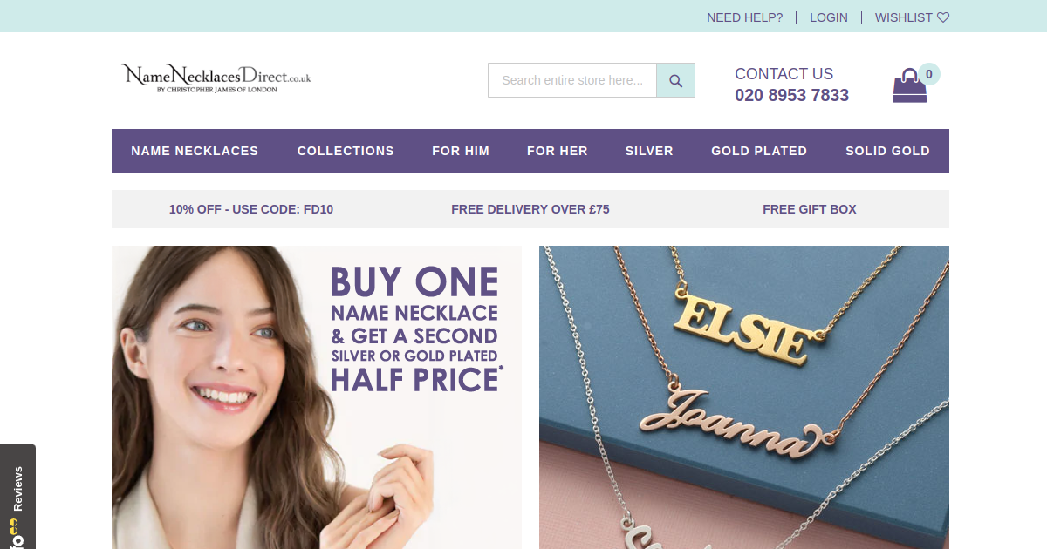
Task: Click the cart item count badge
Action: point(929,74)
